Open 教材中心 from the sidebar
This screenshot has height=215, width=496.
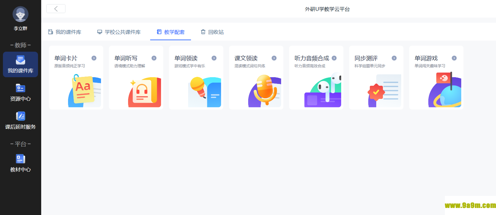click(x=20, y=163)
